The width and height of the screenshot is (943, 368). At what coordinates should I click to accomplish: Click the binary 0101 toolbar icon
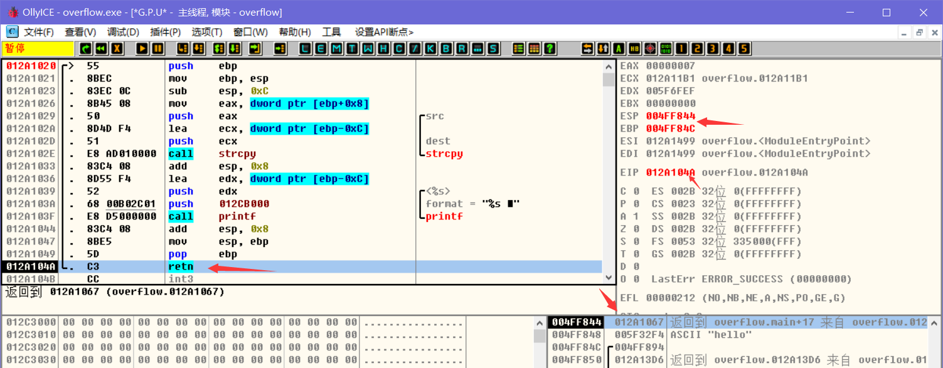pyautogui.click(x=666, y=48)
